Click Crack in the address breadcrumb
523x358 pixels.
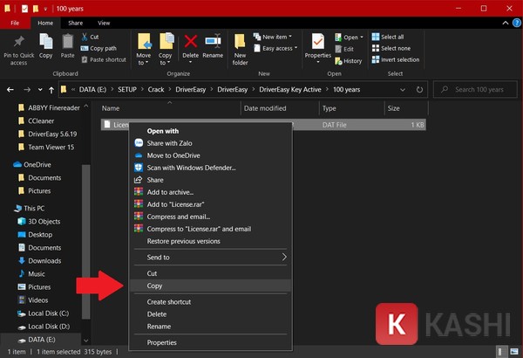[156, 90]
